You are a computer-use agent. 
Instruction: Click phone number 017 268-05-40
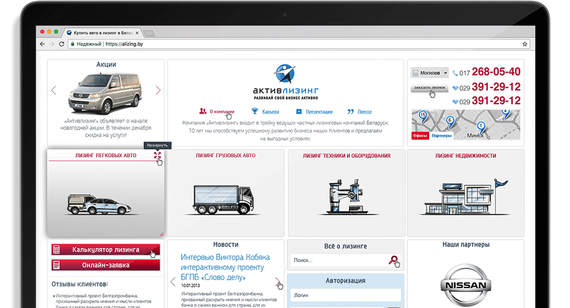(487, 72)
